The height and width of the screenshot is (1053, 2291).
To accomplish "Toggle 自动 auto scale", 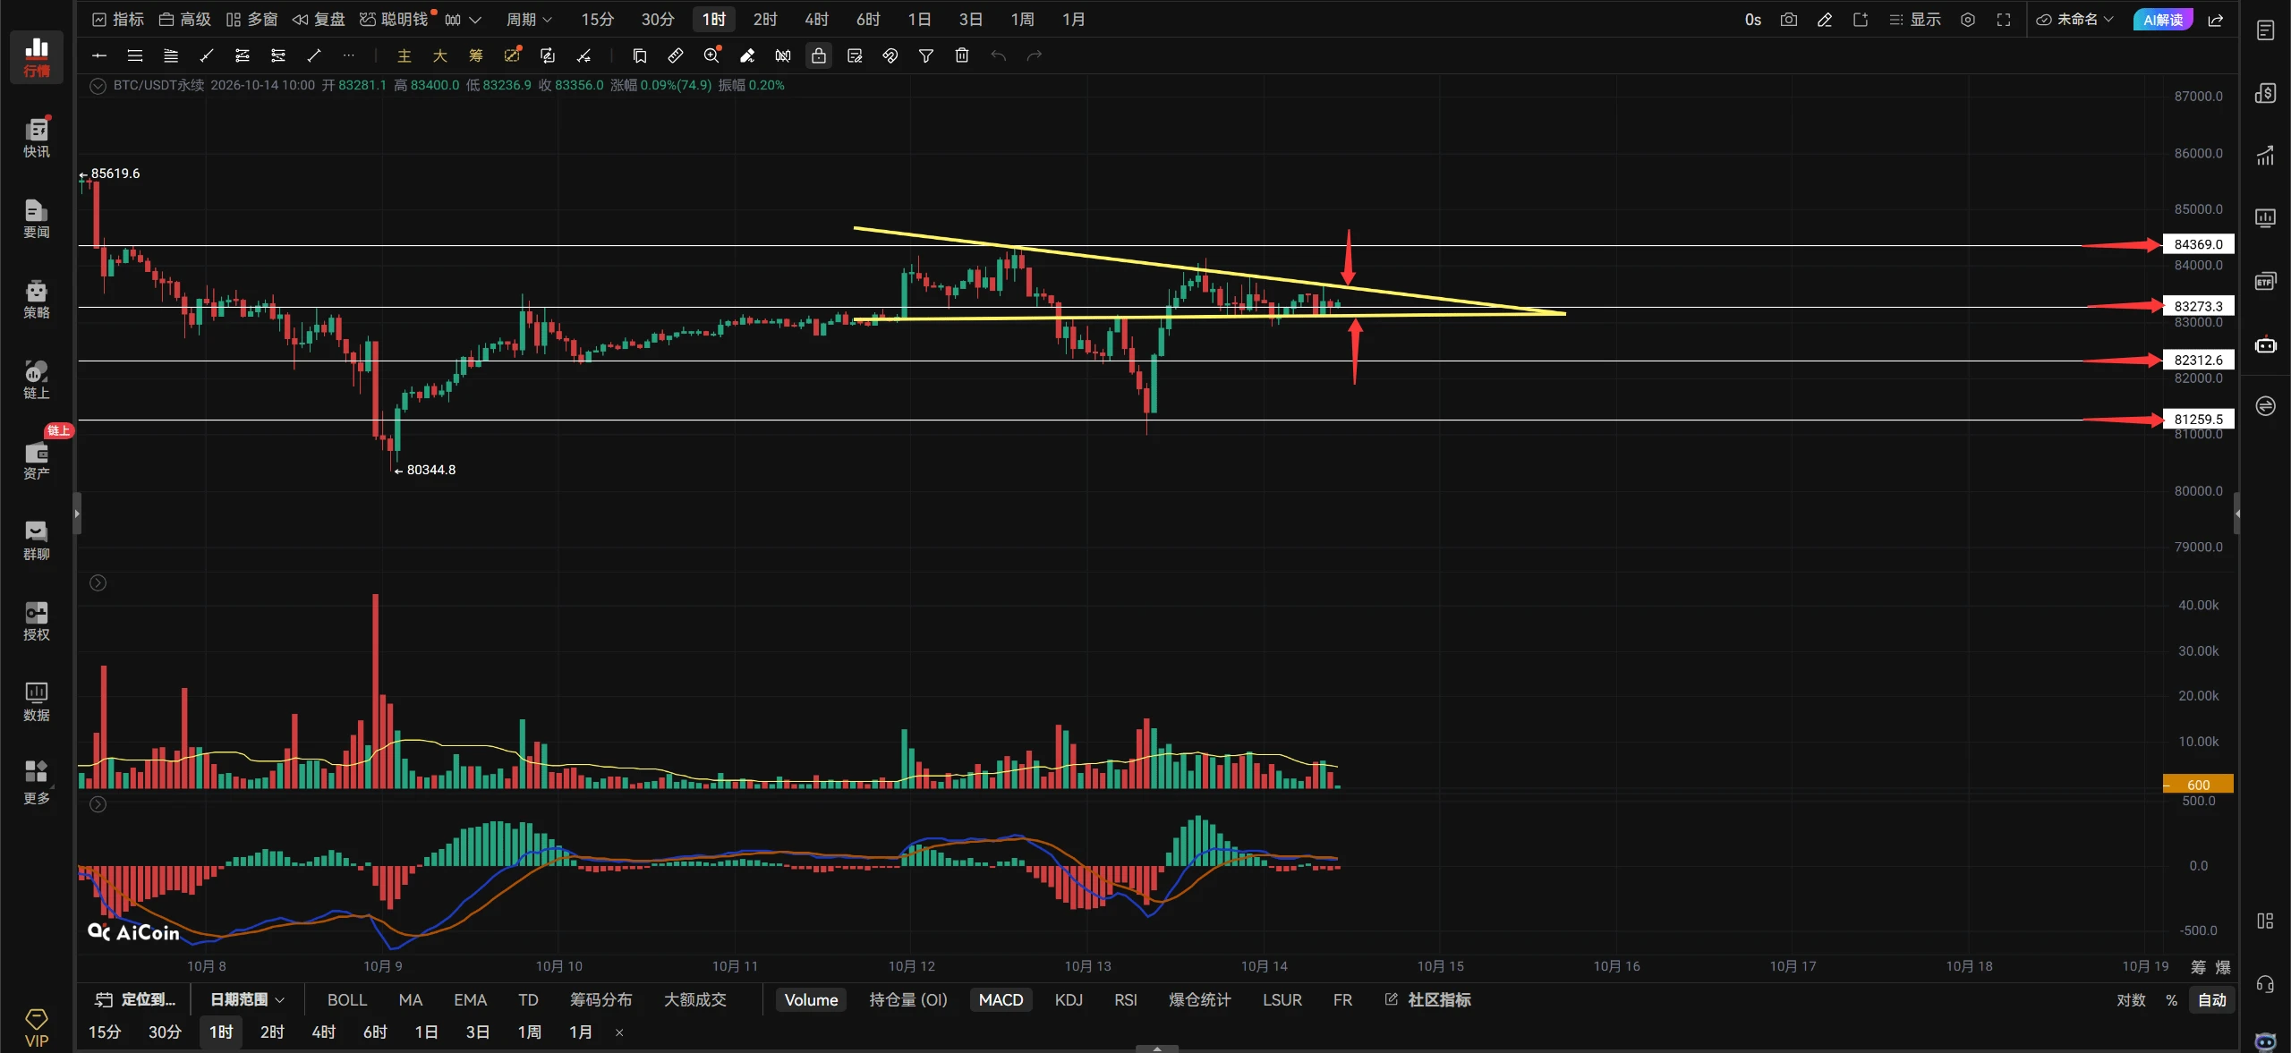I will click(2212, 999).
